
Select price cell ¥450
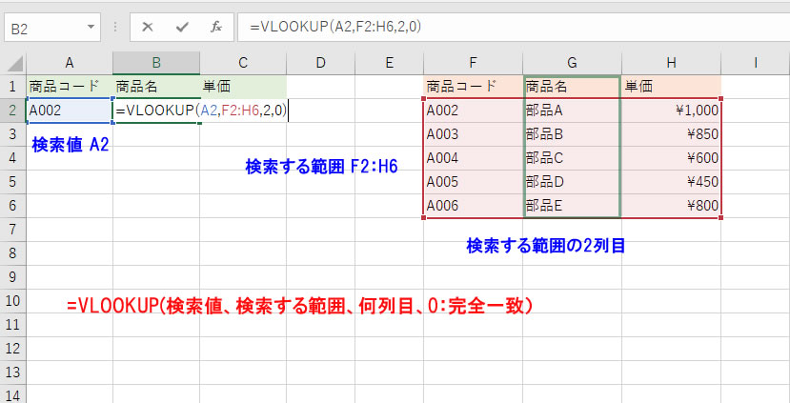coord(671,182)
